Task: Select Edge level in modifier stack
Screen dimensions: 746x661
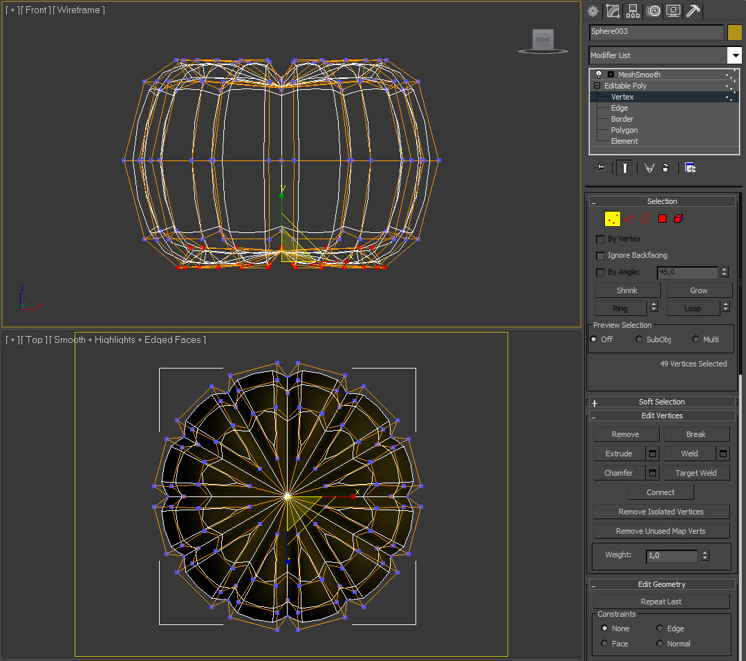Action: 619,108
